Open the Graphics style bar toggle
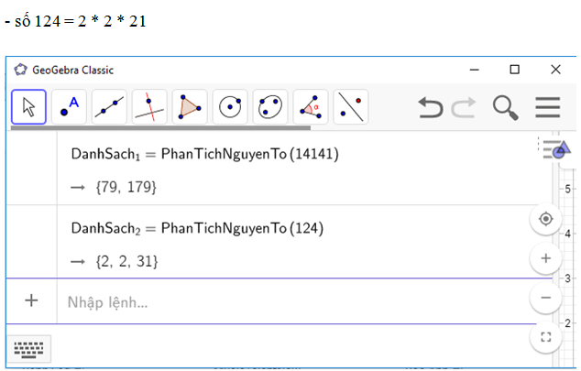The width and height of the screenshot is (581, 371). click(555, 148)
